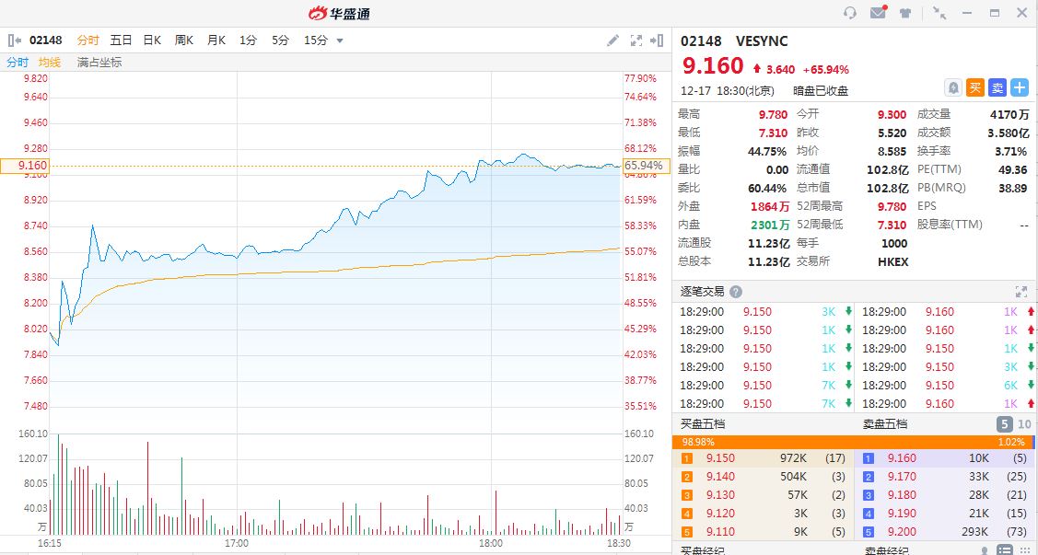Screen dimensions: 1038x555
Task: Select the chart drawing pencil tool
Action: 613,40
